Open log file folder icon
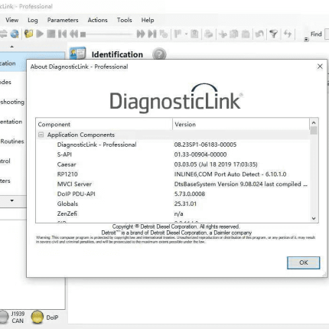The width and height of the screenshot is (329, 329). pos(28,34)
